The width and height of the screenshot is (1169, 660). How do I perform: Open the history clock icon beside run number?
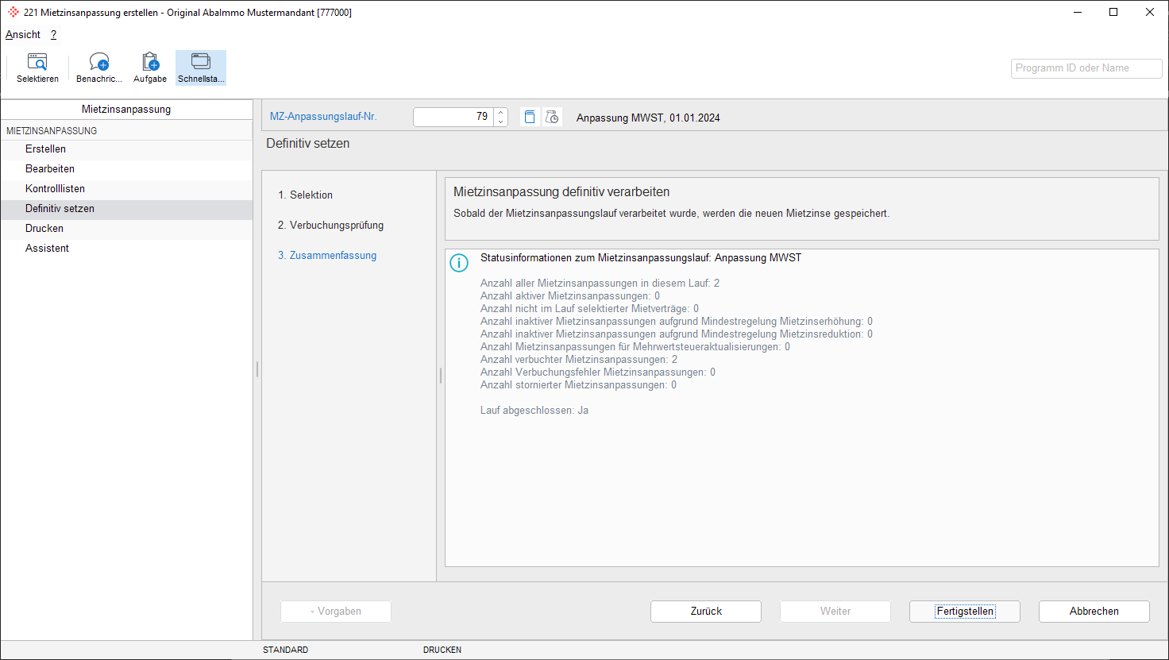click(553, 117)
